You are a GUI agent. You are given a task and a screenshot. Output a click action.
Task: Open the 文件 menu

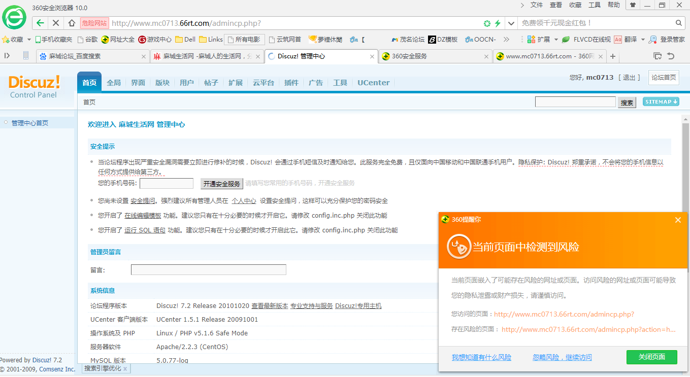(537, 5)
